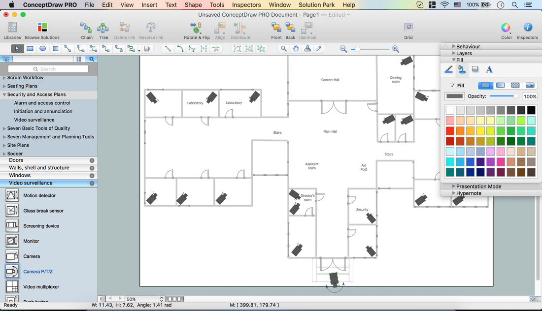Choose the pattern fill type
The width and height of the screenshot is (542, 311).
515,85
